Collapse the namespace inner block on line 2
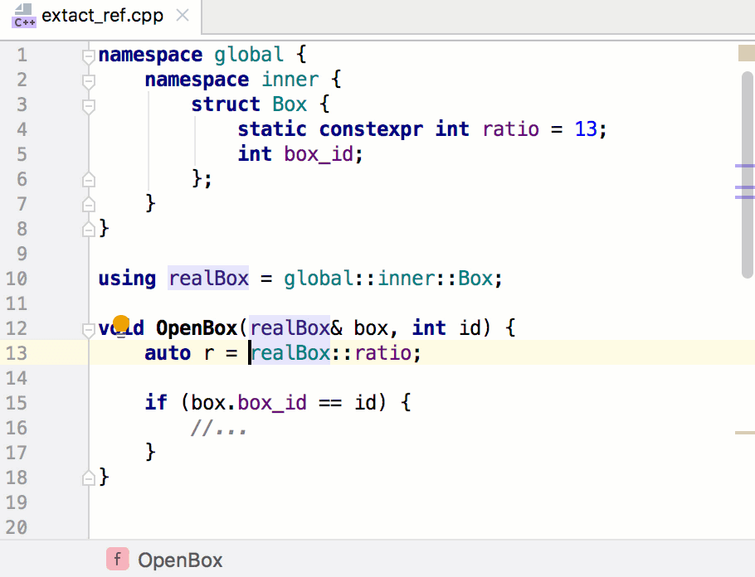The image size is (755, 577). click(x=89, y=80)
